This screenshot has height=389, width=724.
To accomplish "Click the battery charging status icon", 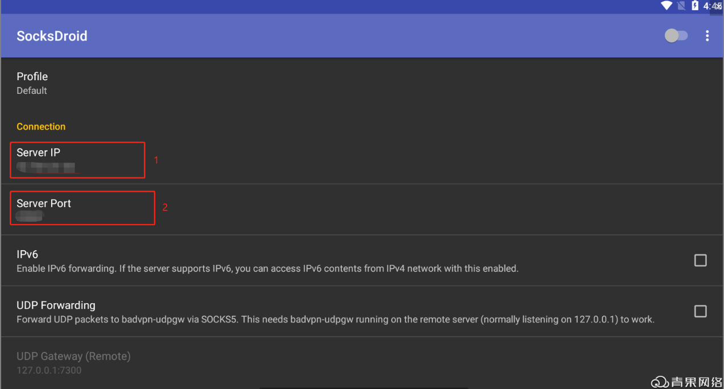I will [x=695, y=6].
